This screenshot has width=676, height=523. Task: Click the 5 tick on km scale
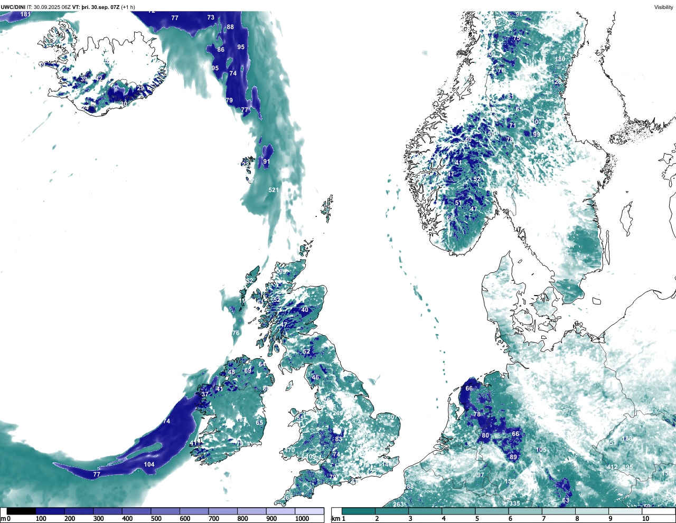[x=477, y=519]
